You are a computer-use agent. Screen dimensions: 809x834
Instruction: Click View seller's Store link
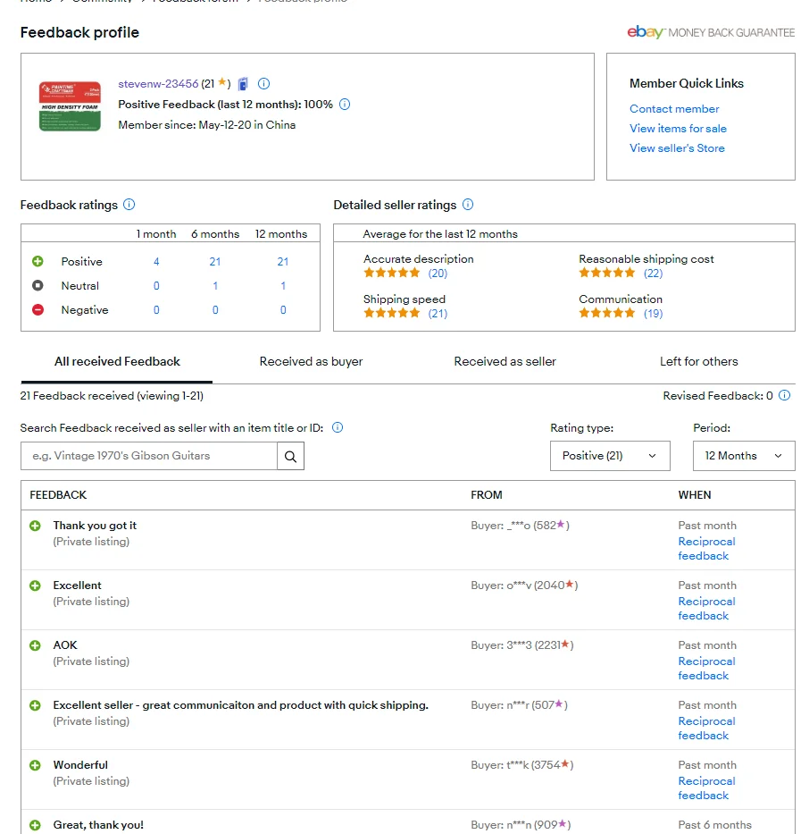tap(677, 148)
